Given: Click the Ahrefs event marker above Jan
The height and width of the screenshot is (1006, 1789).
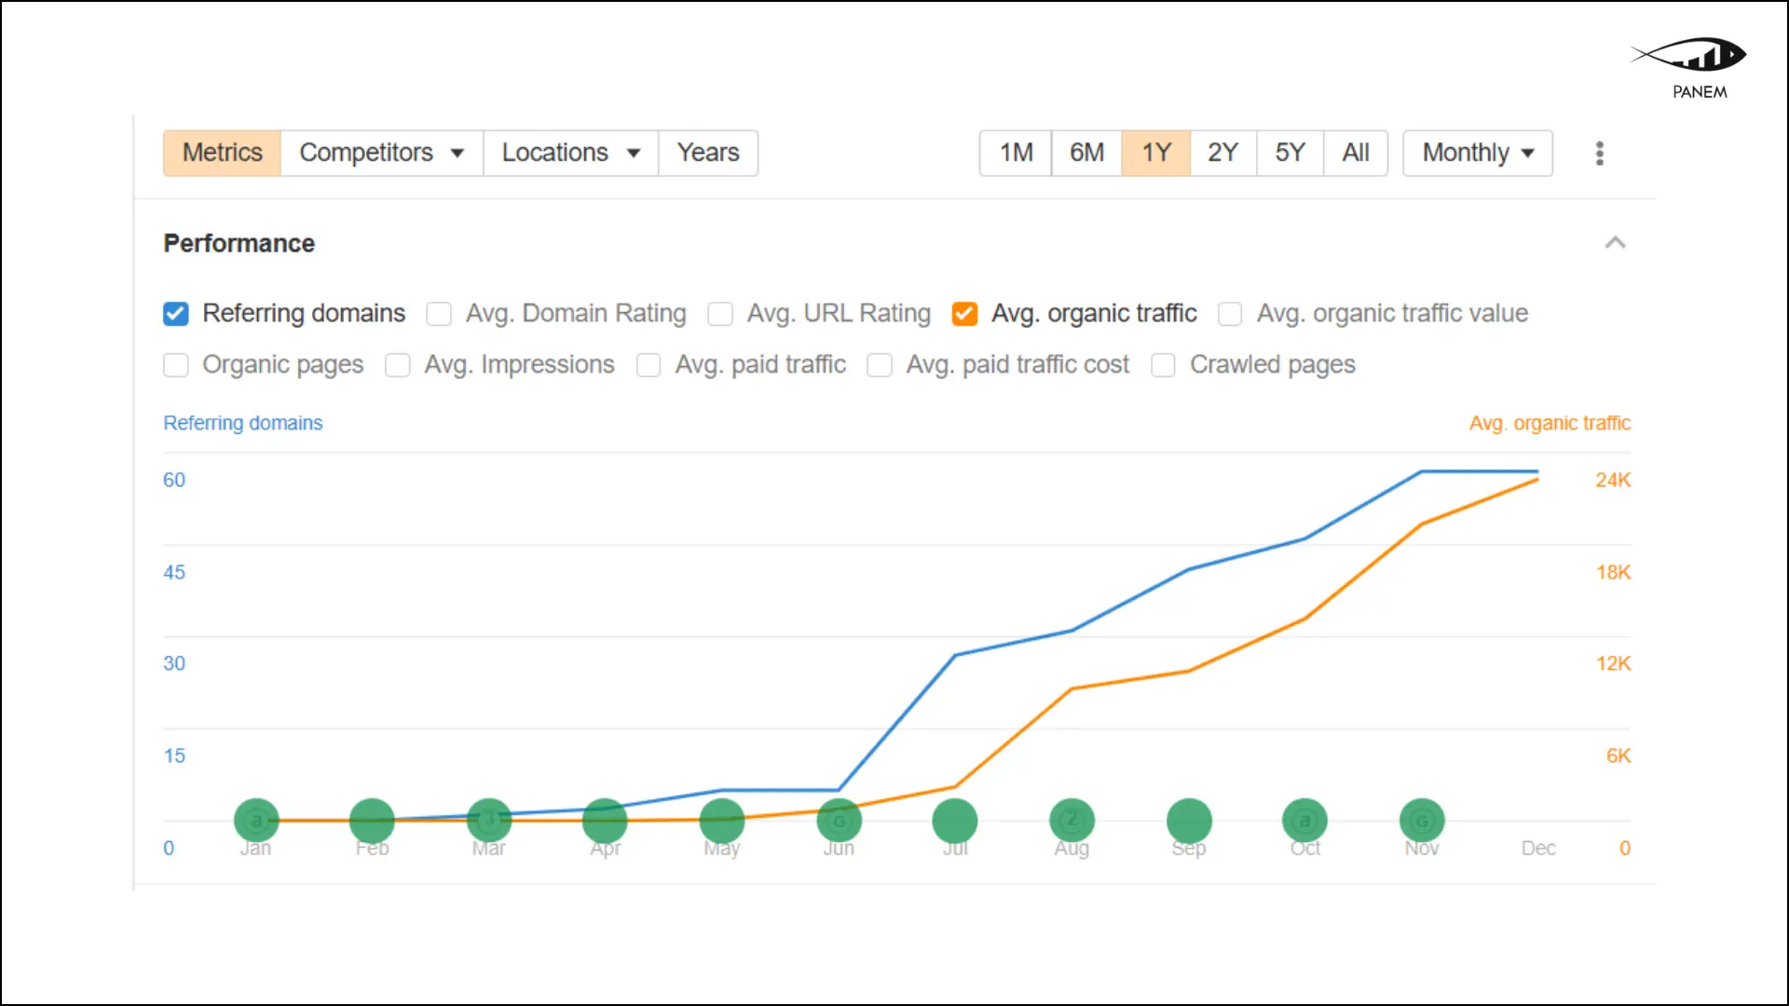Looking at the screenshot, I should click(x=255, y=820).
